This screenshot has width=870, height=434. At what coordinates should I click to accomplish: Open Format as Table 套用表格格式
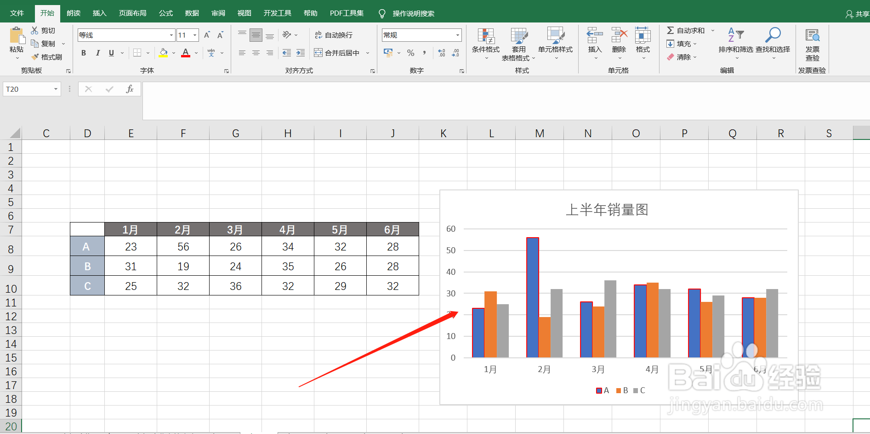(x=518, y=44)
